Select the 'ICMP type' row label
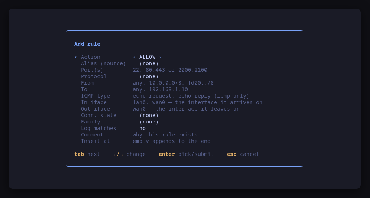 (95, 96)
